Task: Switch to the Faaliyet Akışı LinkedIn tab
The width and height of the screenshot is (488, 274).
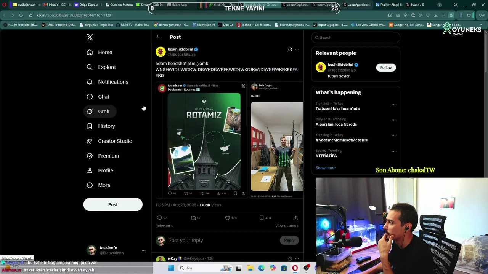Action: pos(389,5)
